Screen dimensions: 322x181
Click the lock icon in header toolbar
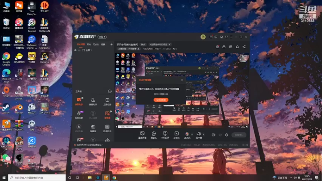point(224,47)
